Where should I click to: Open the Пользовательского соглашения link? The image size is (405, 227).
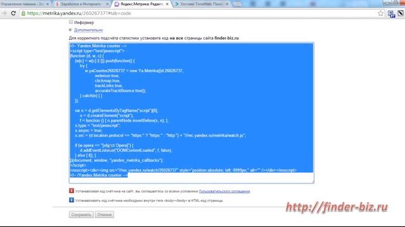tap(225, 191)
